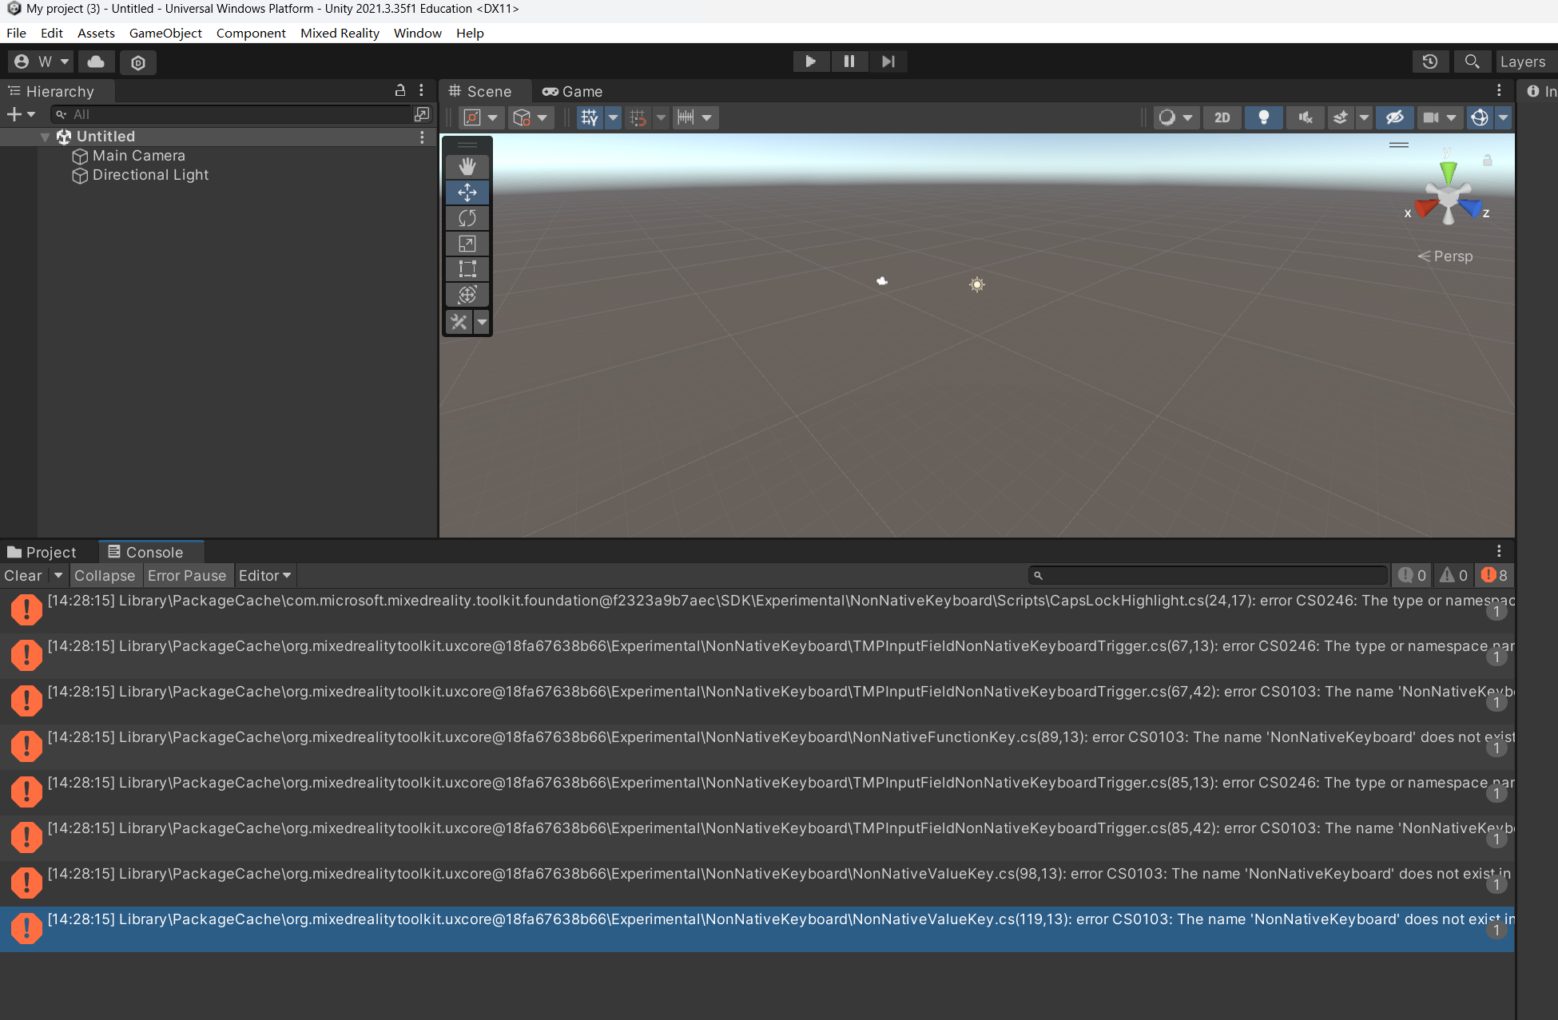Image resolution: width=1558 pixels, height=1020 pixels.
Task: Toggle Collapse in Console
Action: point(105,575)
